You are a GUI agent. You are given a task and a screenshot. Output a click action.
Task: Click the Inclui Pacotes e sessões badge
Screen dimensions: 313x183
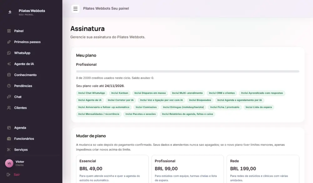tap(141, 114)
